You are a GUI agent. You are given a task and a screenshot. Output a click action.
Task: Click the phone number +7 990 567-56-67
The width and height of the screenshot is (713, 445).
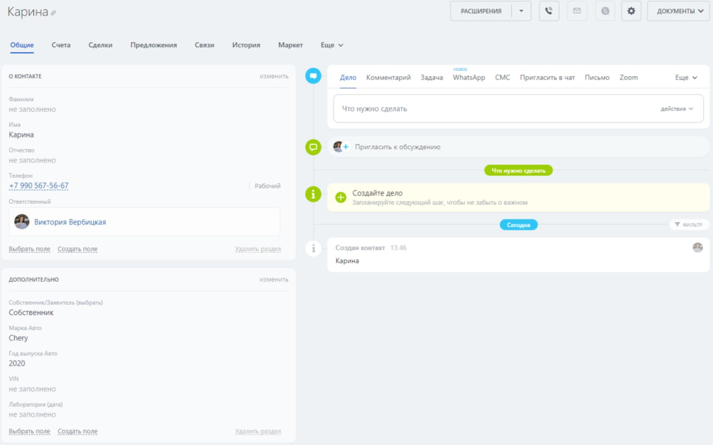[x=38, y=186]
